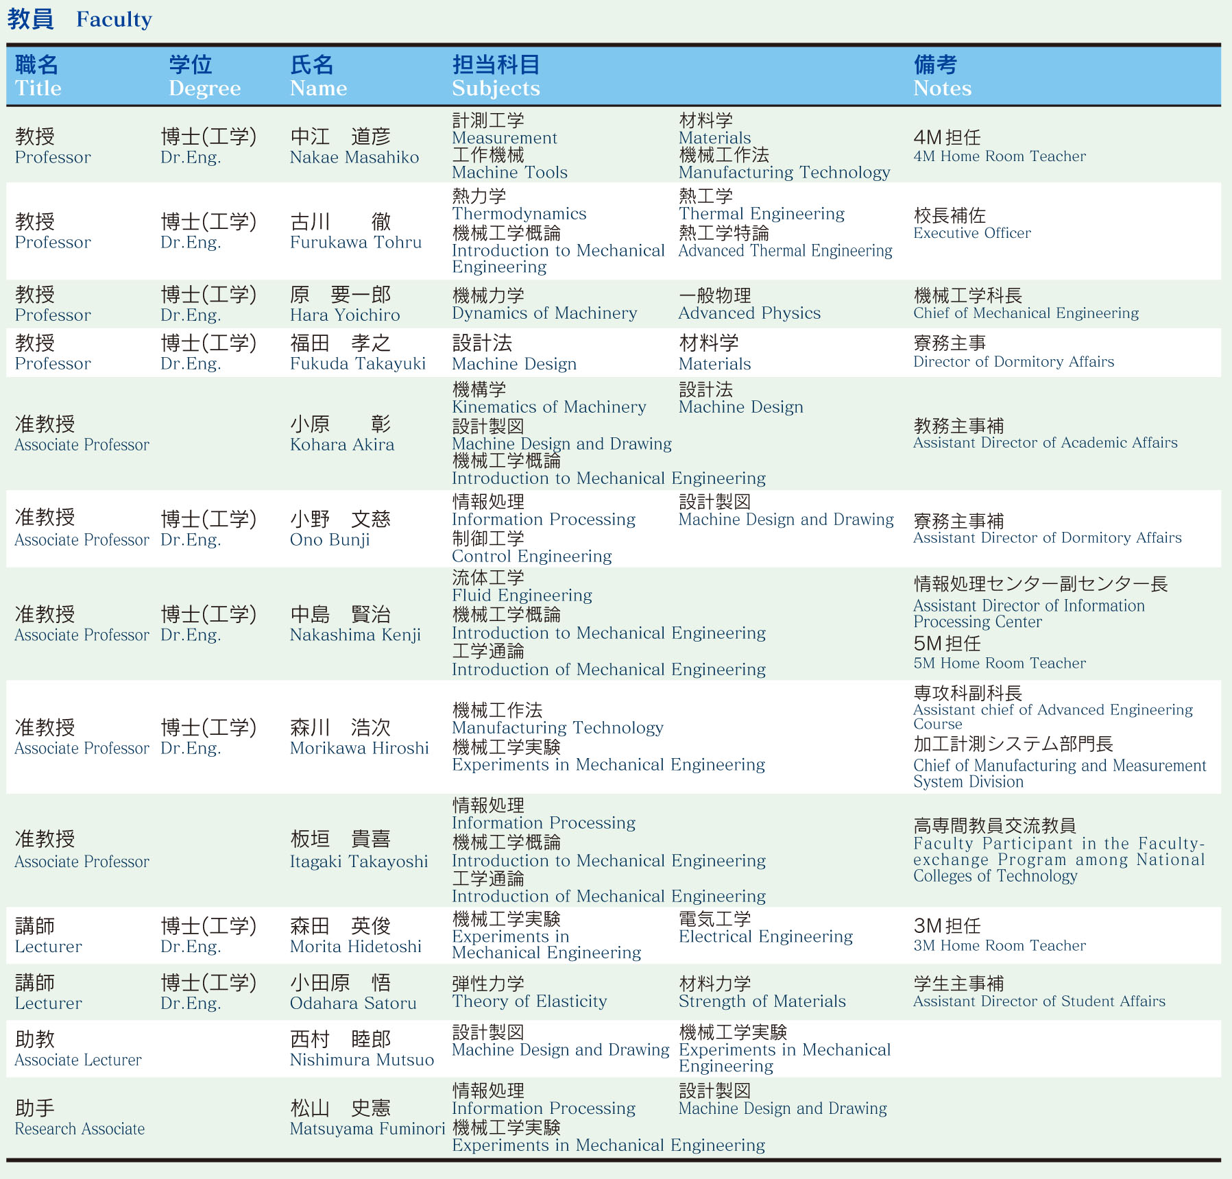Viewport: 1232px width, 1179px height.
Task: Click the name 'Furukawa Tohru'
Action: [x=356, y=243]
